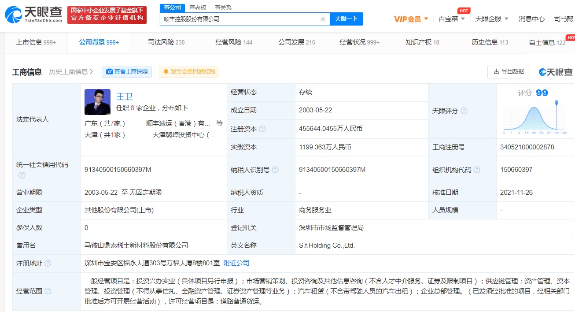Select the 查公司 tab
The image size is (575, 312).
click(x=172, y=7)
